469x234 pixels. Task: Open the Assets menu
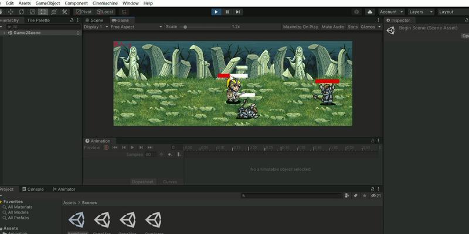coord(25,4)
